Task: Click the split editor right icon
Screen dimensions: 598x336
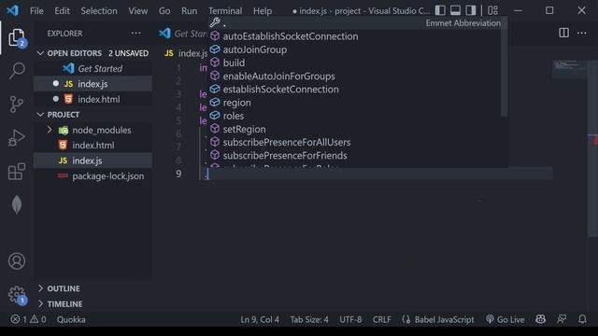Action: (563, 34)
